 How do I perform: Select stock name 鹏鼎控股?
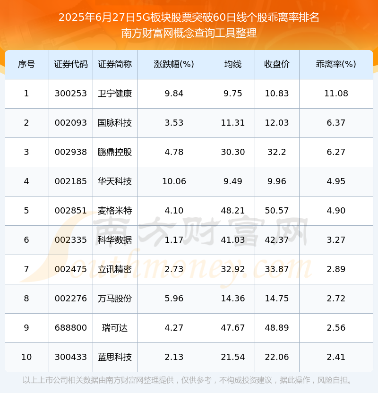click(x=115, y=152)
